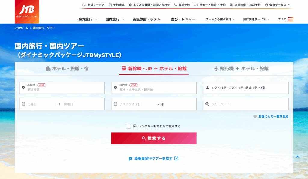Screen dimensions: 308x179
Task: Click the hotel building tab icon
Action: 48,69
